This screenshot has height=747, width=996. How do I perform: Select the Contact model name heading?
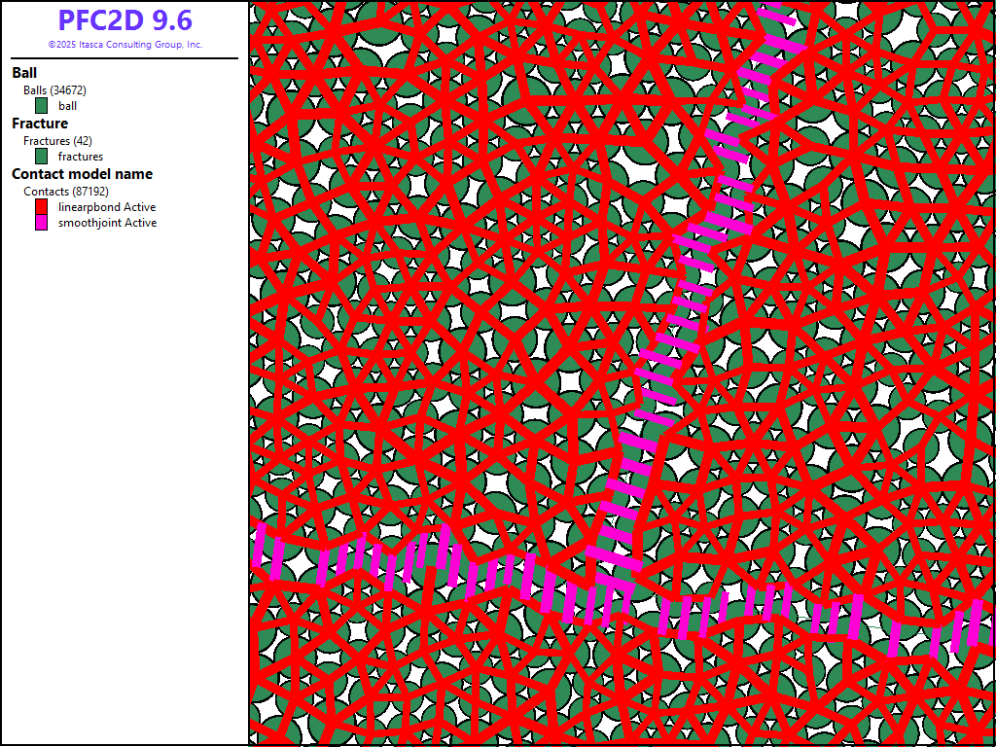[82, 174]
